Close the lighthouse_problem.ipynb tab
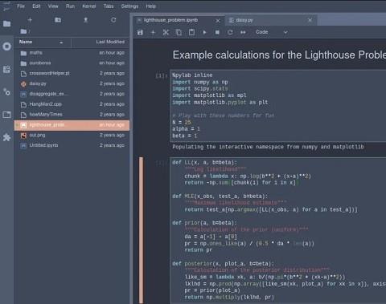Viewport: 386px width, 304px height. point(218,21)
